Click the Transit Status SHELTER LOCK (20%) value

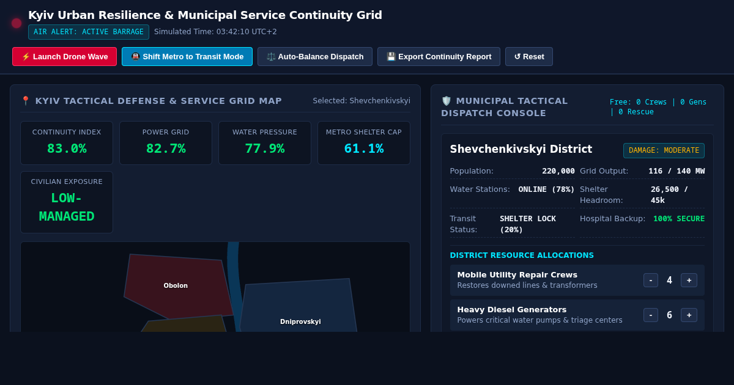(528, 224)
